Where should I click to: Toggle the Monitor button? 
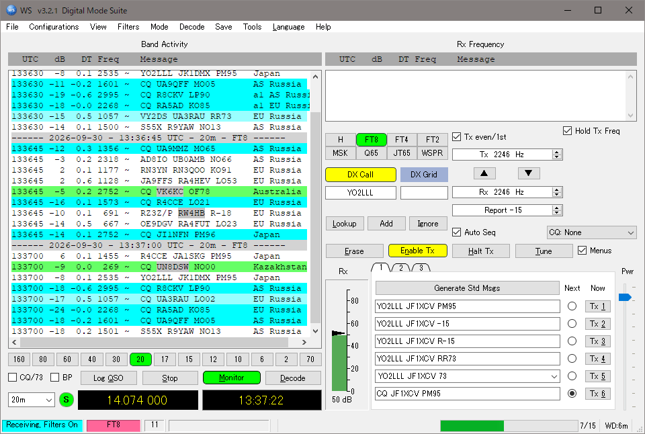232,378
